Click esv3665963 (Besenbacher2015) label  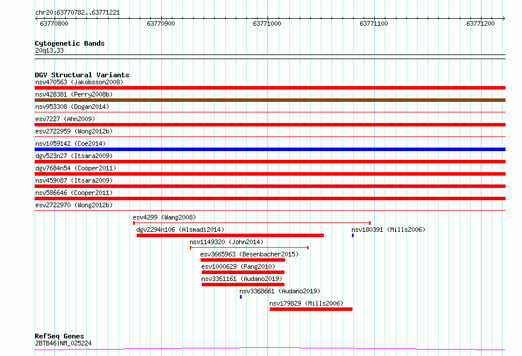click(249, 254)
